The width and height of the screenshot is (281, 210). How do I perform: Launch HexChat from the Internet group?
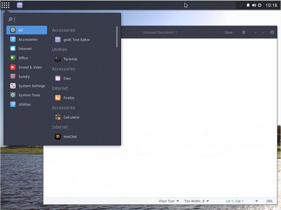point(66,137)
